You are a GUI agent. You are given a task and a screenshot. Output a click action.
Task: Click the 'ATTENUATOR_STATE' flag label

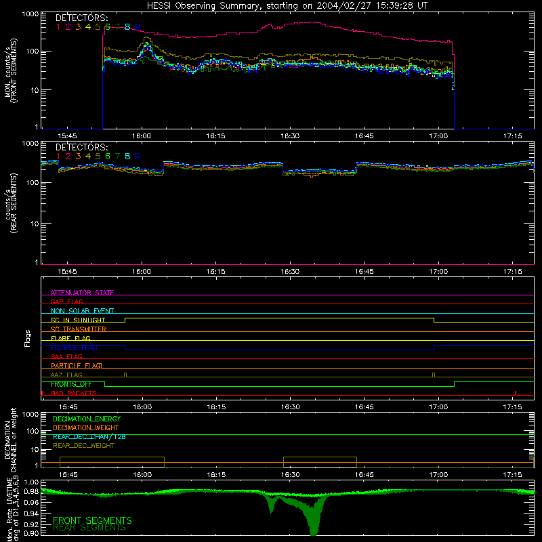(82, 293)
